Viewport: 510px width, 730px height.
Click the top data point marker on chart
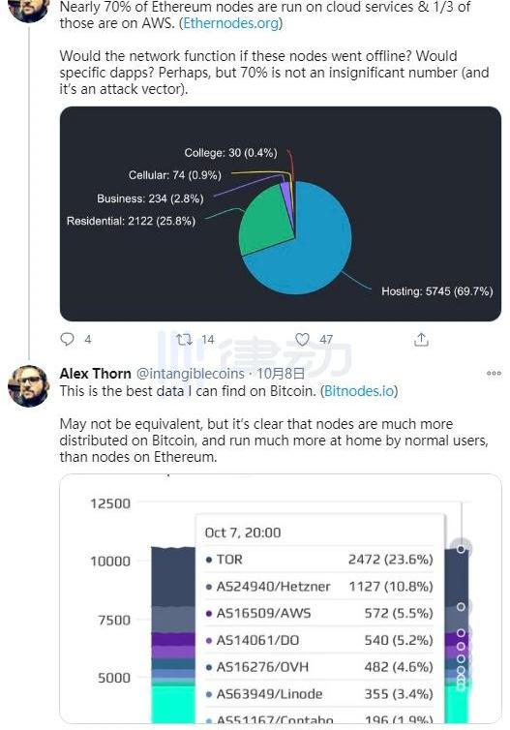click(x=461, y=549)
